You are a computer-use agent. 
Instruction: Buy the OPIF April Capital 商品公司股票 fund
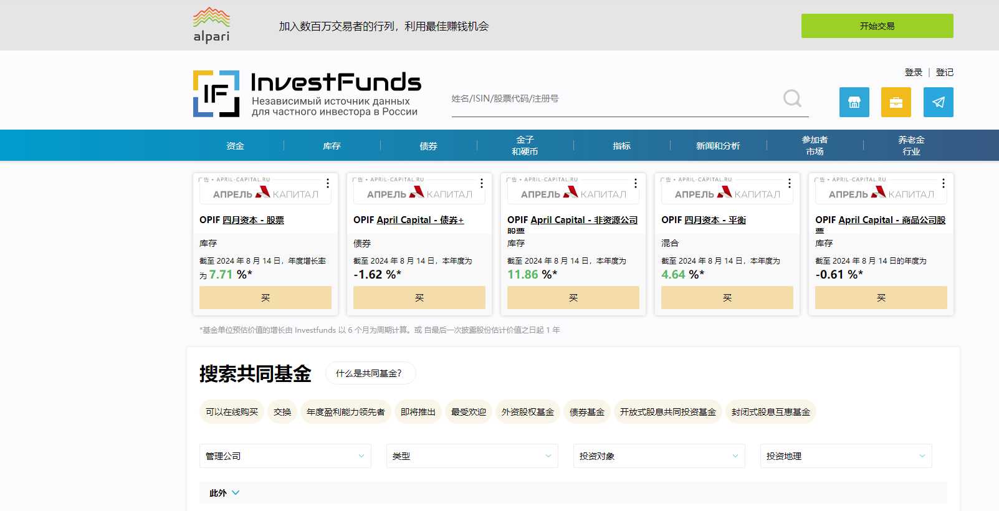pyautogui.click(x=881, y=298)
